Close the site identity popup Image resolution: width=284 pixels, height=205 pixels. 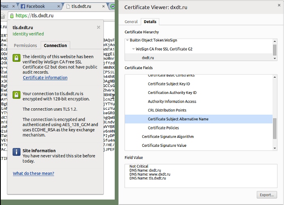tap(98, 27)
